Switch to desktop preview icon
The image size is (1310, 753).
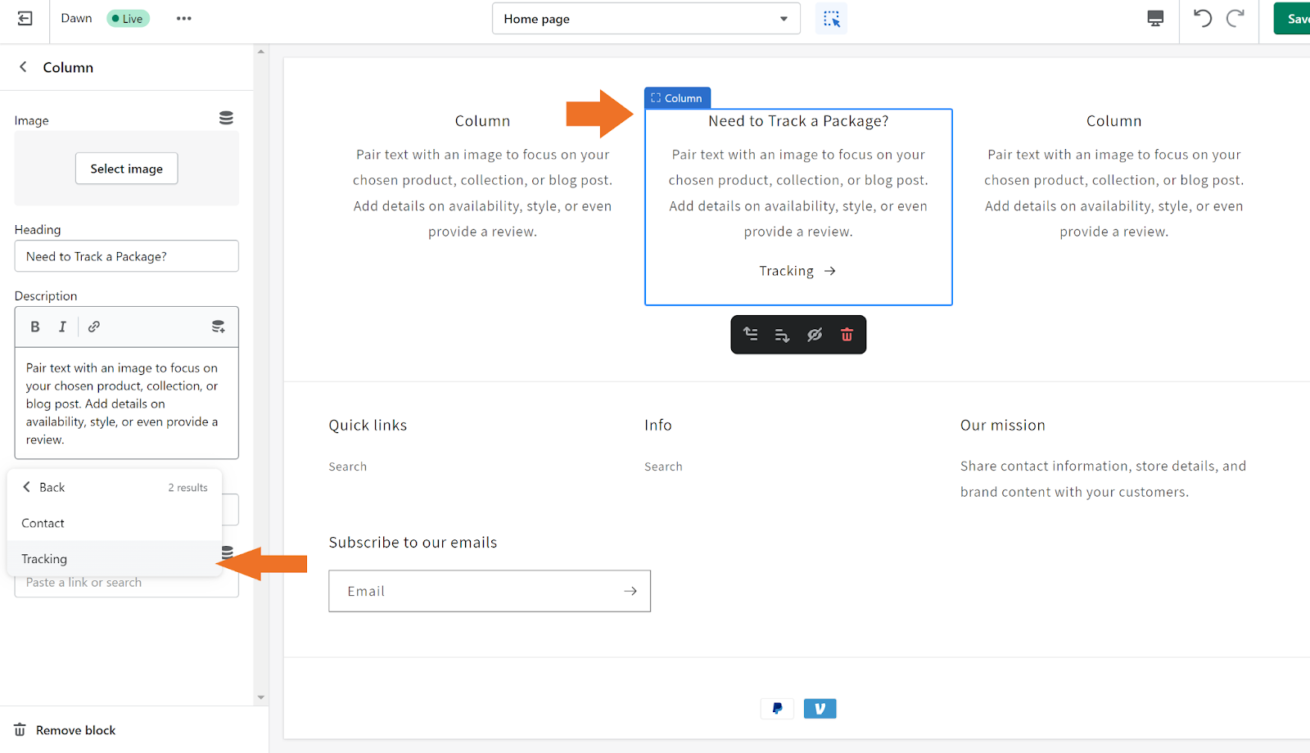(x=1155, y=19)
